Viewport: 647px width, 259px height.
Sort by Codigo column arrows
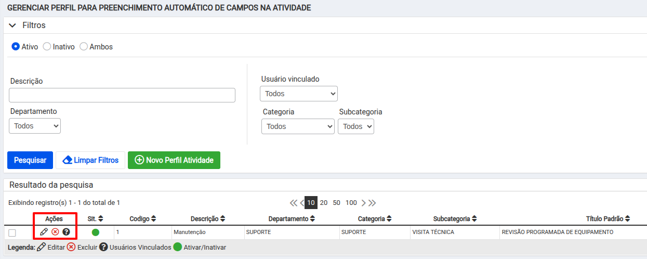click(154, 219)
